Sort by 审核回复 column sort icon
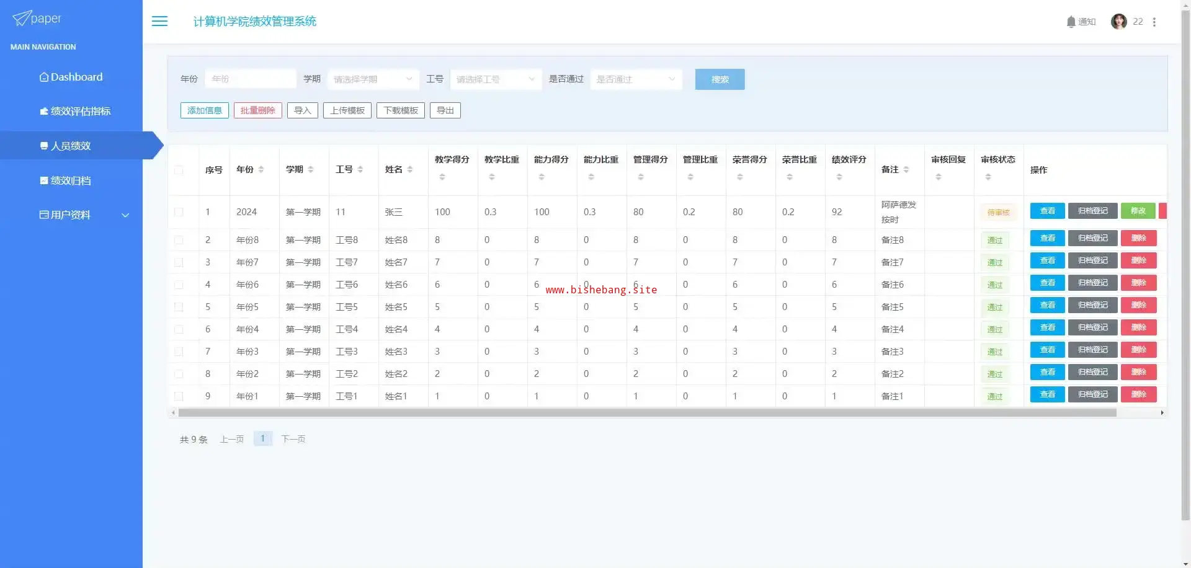The image size is (1191, 568). point(939,177)
